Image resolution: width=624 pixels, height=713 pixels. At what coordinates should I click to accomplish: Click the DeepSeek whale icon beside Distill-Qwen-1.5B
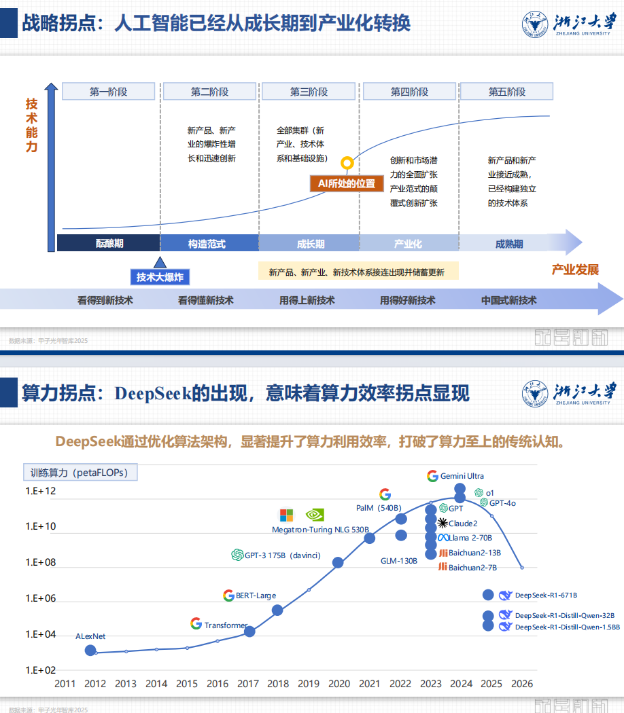click(506, 627)
